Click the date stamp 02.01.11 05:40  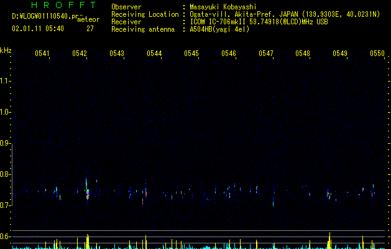coord(38,29)
